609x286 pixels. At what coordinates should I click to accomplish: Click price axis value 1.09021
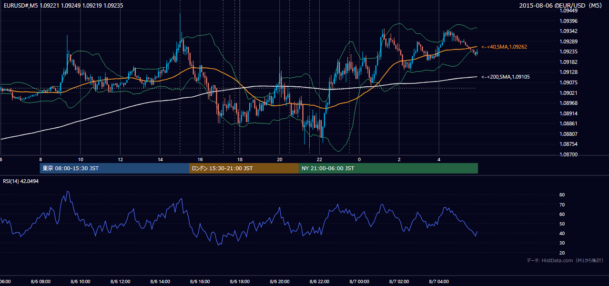pyautogui.click(x=568, y=93)
